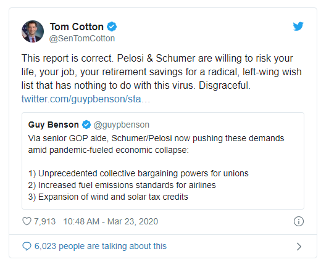
Task: Click the Tom Cotton display name
Action: click(x=77, y=27)
